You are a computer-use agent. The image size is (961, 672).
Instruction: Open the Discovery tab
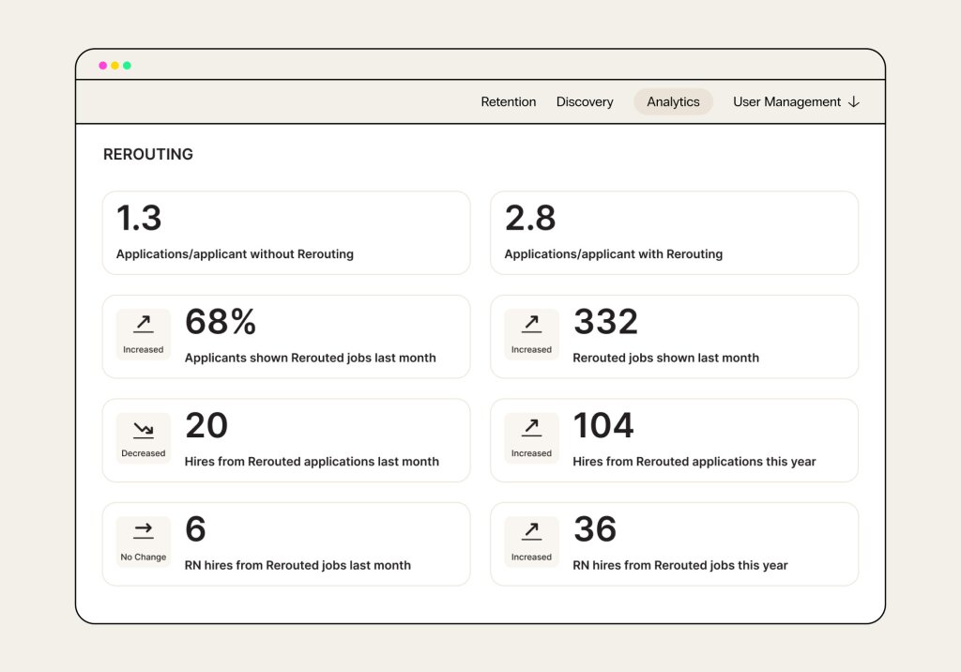tap(585, 101)
